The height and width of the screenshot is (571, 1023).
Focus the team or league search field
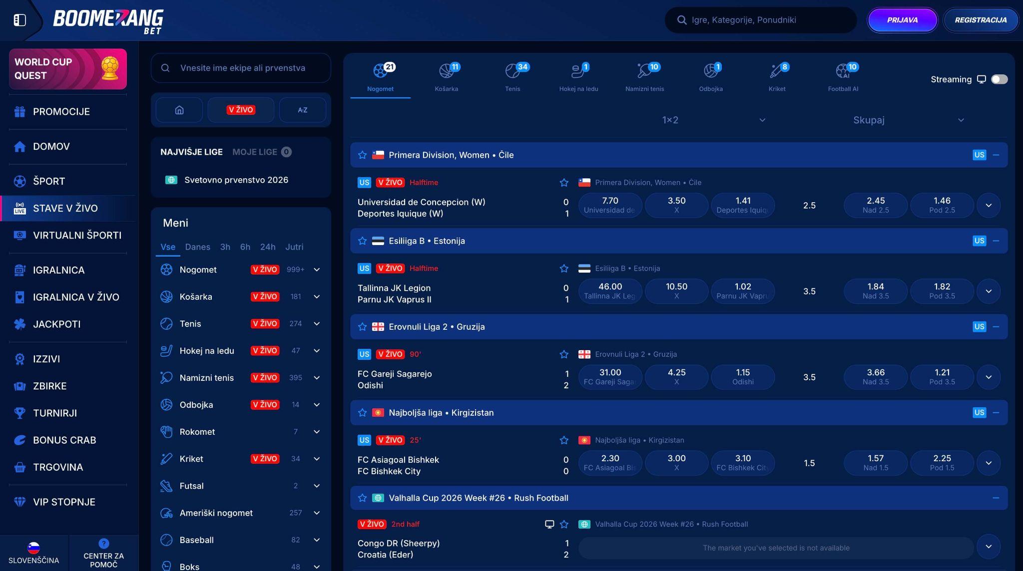(x=241, y=68)
